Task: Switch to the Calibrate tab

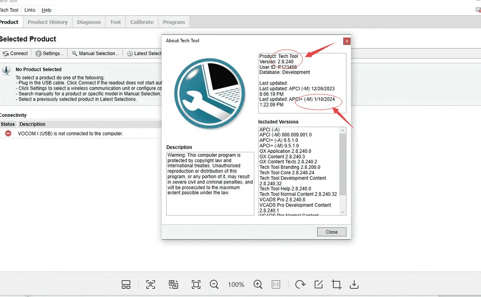Action: pos(142,22)
